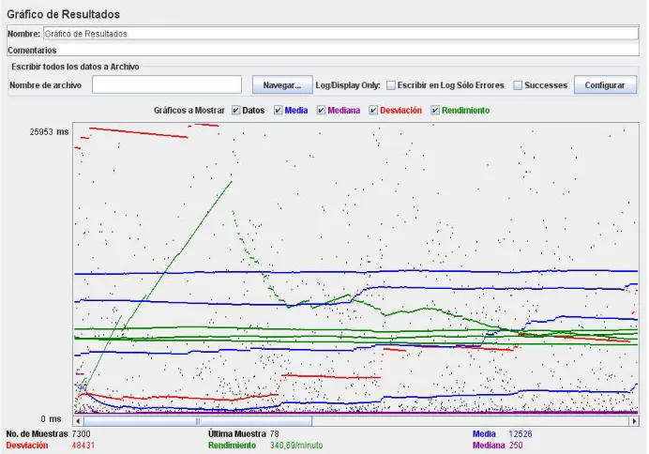649x454 pixels.
Task: Disable the Media graph checkbox
Action: pos(279,111)
